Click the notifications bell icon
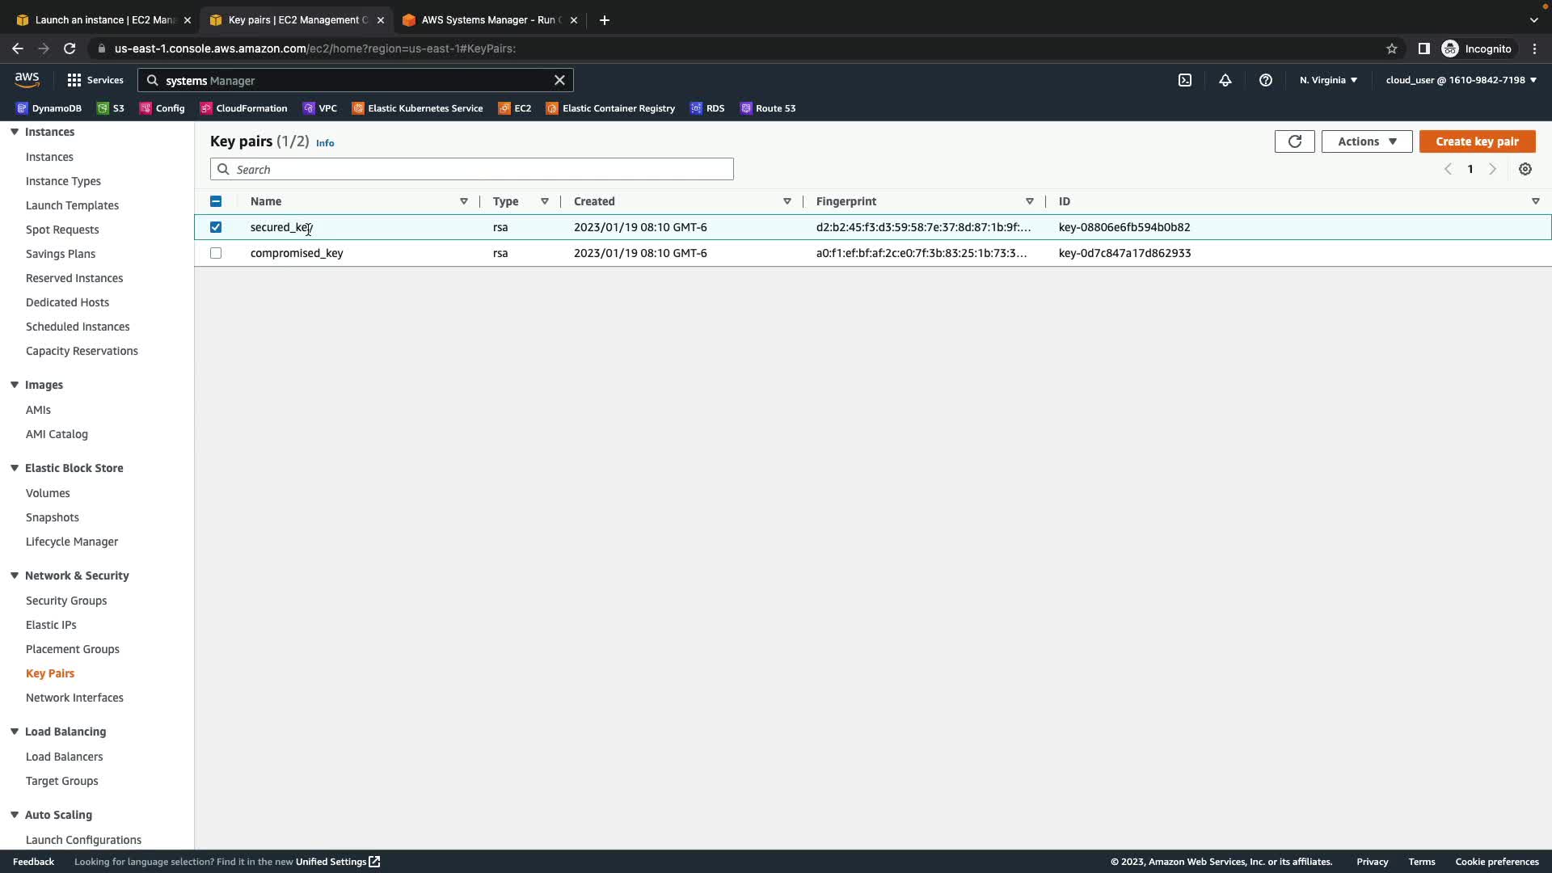Image resolution: width=1552 pixels, height=873 pixels. [x=1225, y=80]
